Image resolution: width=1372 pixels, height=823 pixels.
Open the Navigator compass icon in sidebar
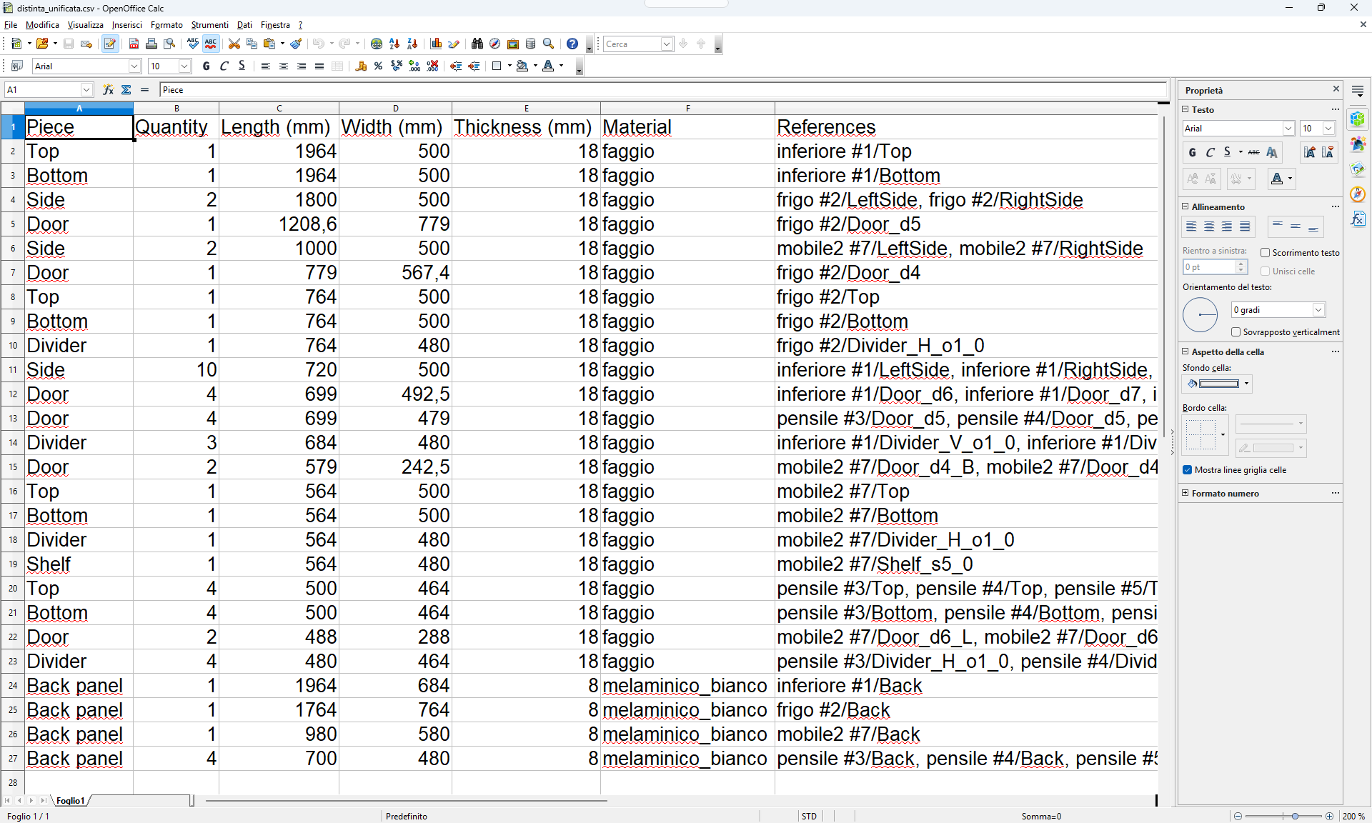(1358, 194)
